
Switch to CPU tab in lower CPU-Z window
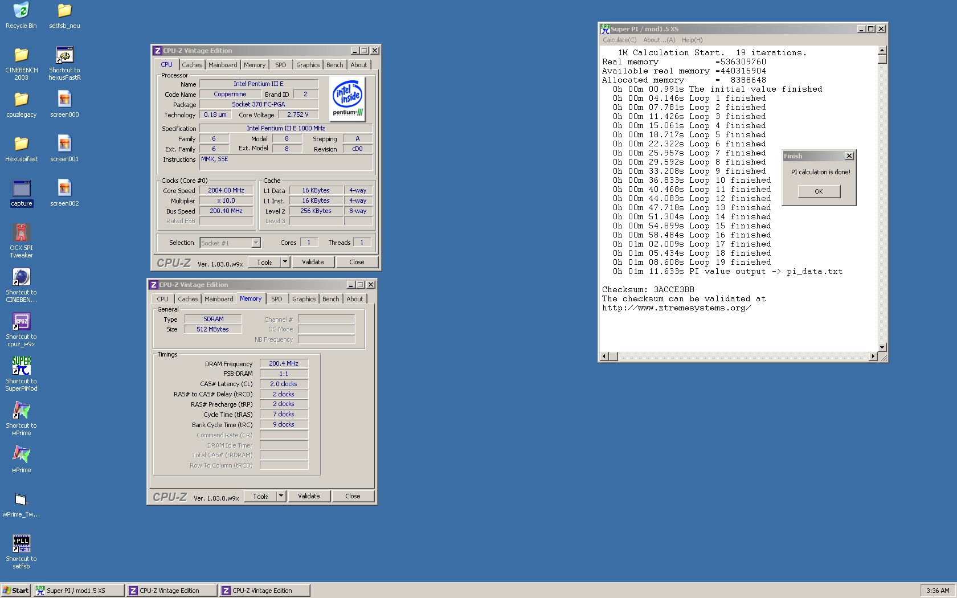pyautogui.click(x=163, y=299)
